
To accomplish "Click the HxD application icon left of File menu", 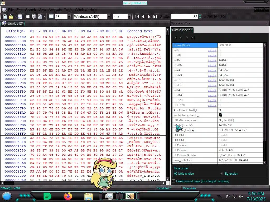I will coord(4,10).
